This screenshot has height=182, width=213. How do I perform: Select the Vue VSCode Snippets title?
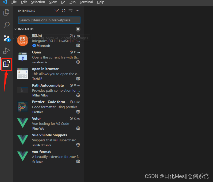49,135
